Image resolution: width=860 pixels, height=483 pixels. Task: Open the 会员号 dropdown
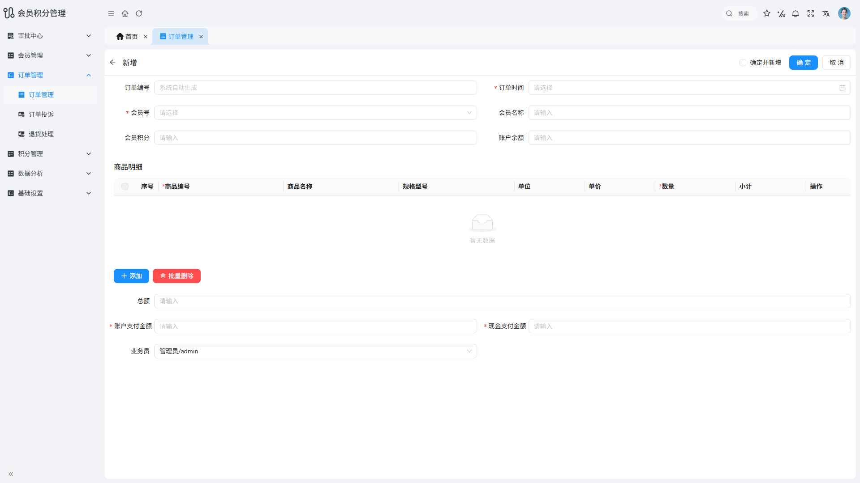point(315,113)
